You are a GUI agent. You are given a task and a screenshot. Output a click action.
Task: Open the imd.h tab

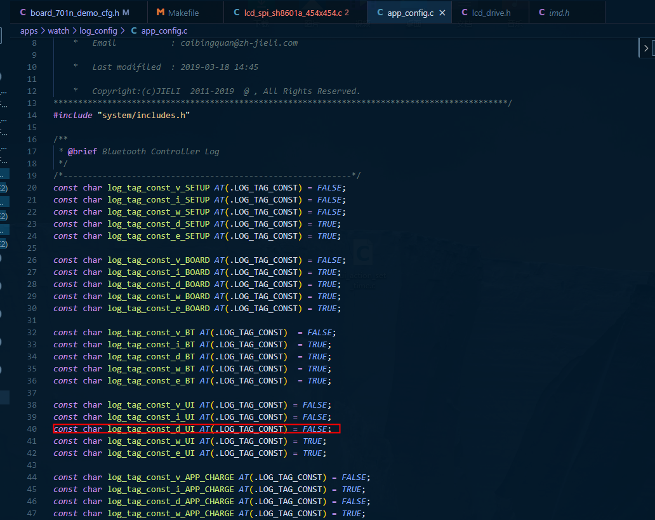pyautogui.click(x=559, y=13)
